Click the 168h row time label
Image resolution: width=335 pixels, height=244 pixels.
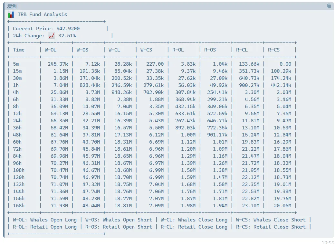19,206
